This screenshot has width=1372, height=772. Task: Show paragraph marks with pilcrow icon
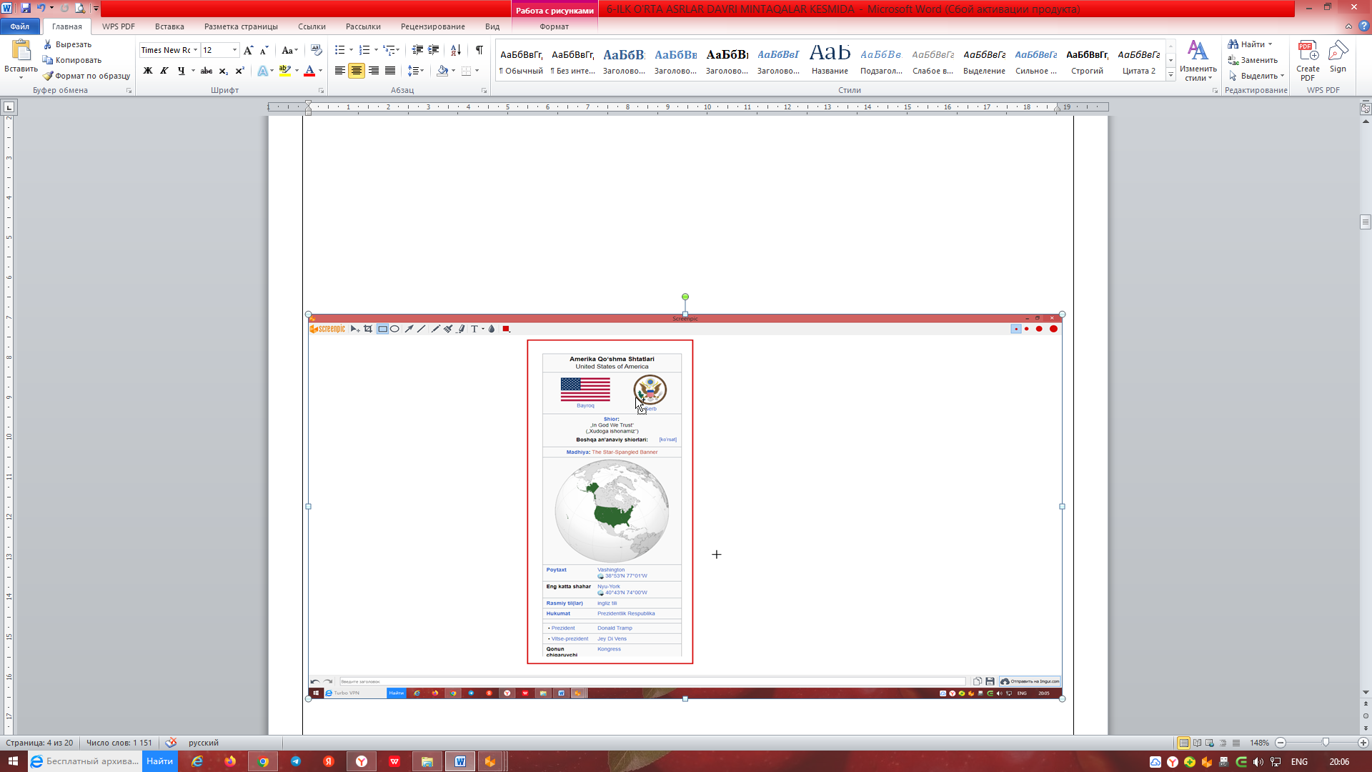pyautogui.click(x=479, y=50)
